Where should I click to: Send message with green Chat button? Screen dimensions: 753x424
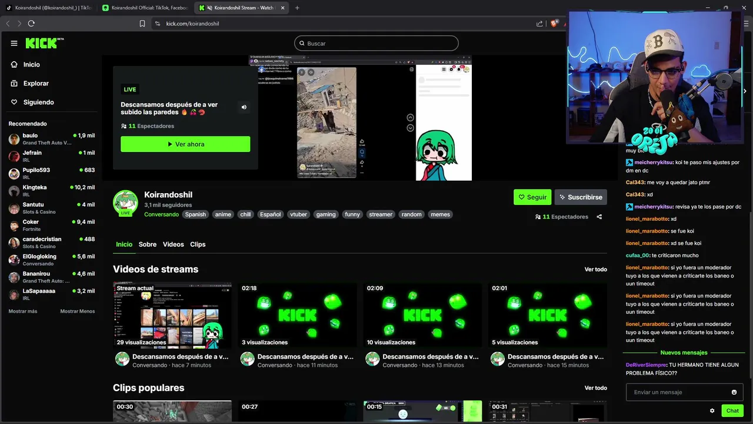[x=732, y=410]
